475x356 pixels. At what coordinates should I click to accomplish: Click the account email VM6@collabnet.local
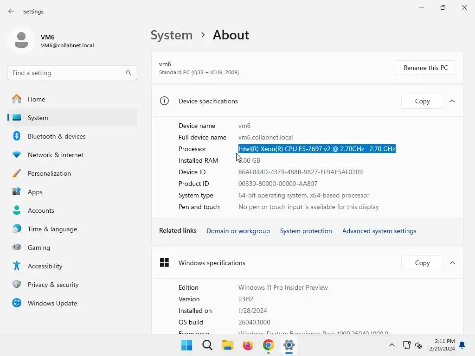tap(67, 45)
